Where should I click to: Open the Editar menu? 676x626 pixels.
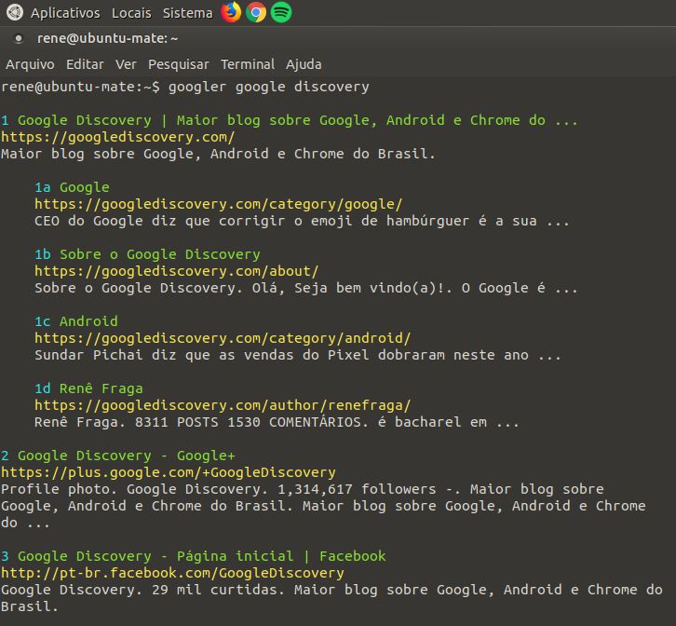[85, 64]
